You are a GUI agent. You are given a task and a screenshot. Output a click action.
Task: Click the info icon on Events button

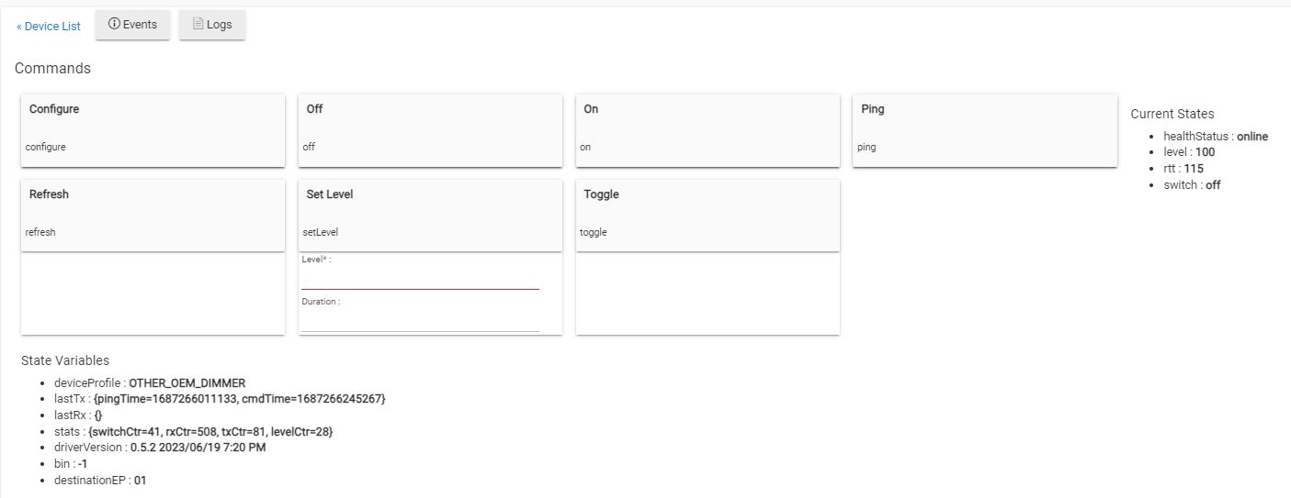(x=114, y=25)
